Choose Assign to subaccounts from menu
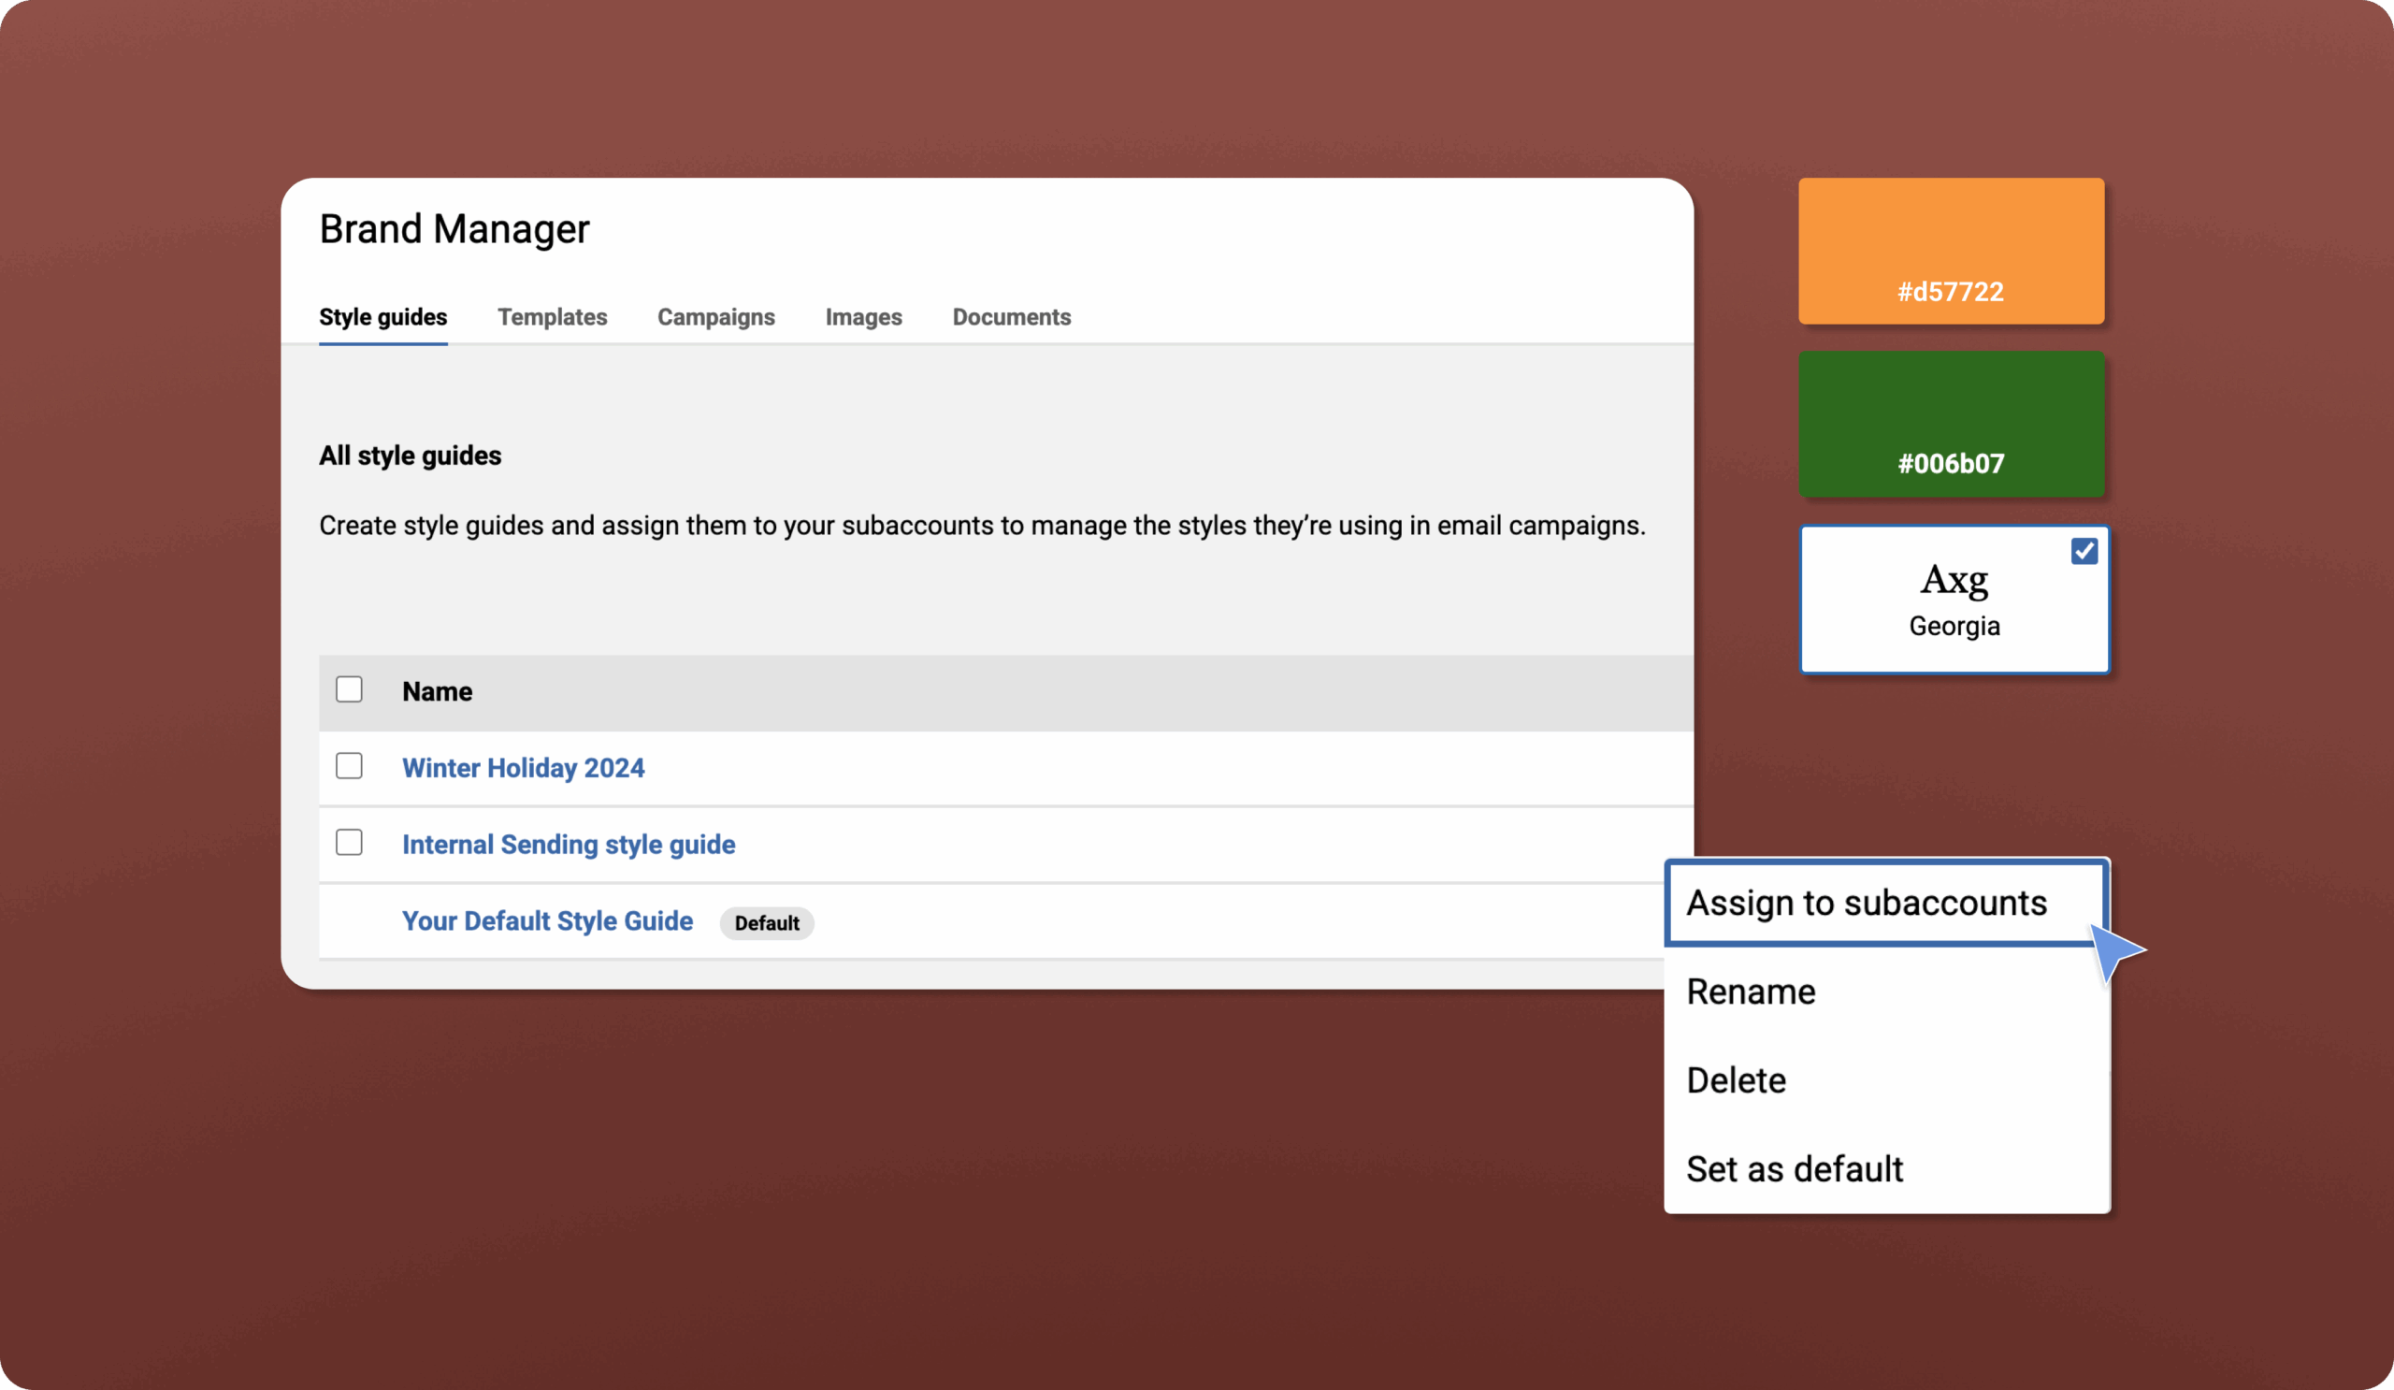This screenshot has height=1390, width=2394. pos(1866,903)
